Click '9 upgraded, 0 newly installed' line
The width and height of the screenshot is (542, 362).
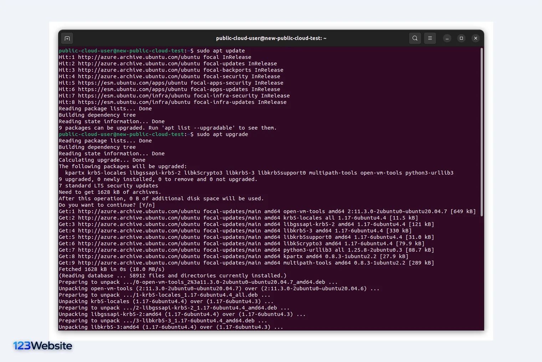click(x=158, y=179)
